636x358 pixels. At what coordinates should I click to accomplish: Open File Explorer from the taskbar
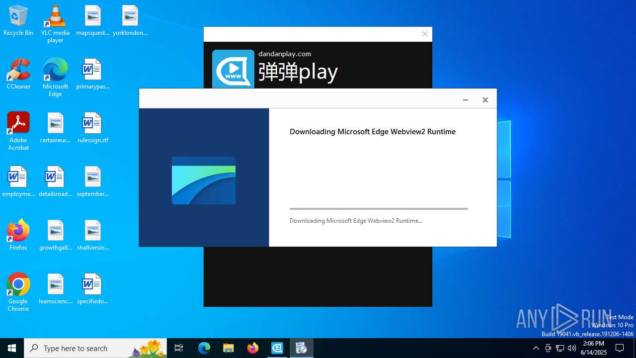tap(229, 348)
